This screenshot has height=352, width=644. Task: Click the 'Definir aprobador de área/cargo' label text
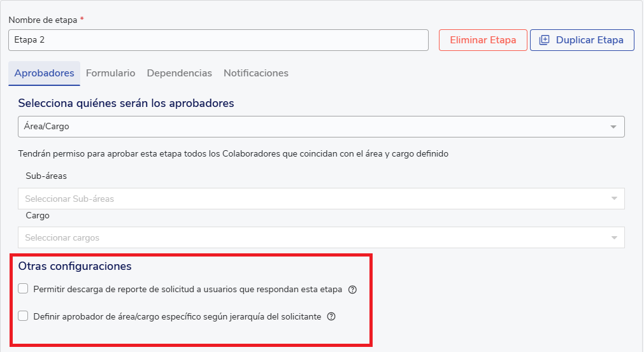(x=177, y=316)
